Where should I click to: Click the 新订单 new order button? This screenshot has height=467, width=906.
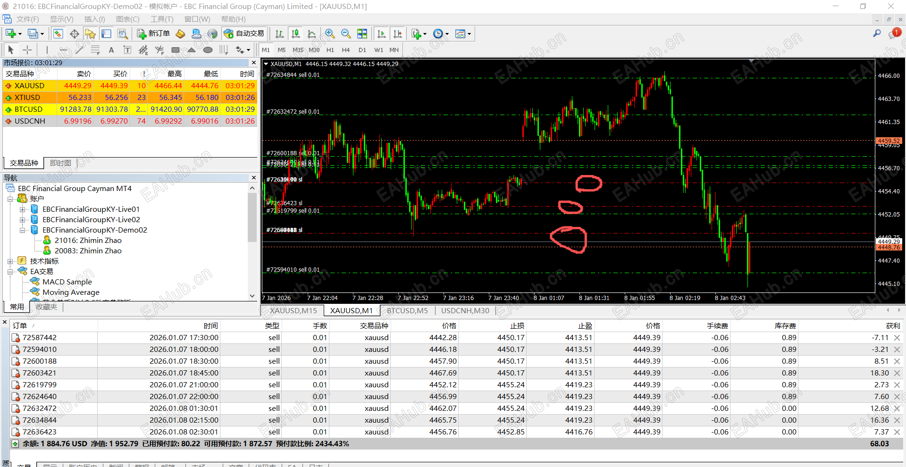coord(153,33)
